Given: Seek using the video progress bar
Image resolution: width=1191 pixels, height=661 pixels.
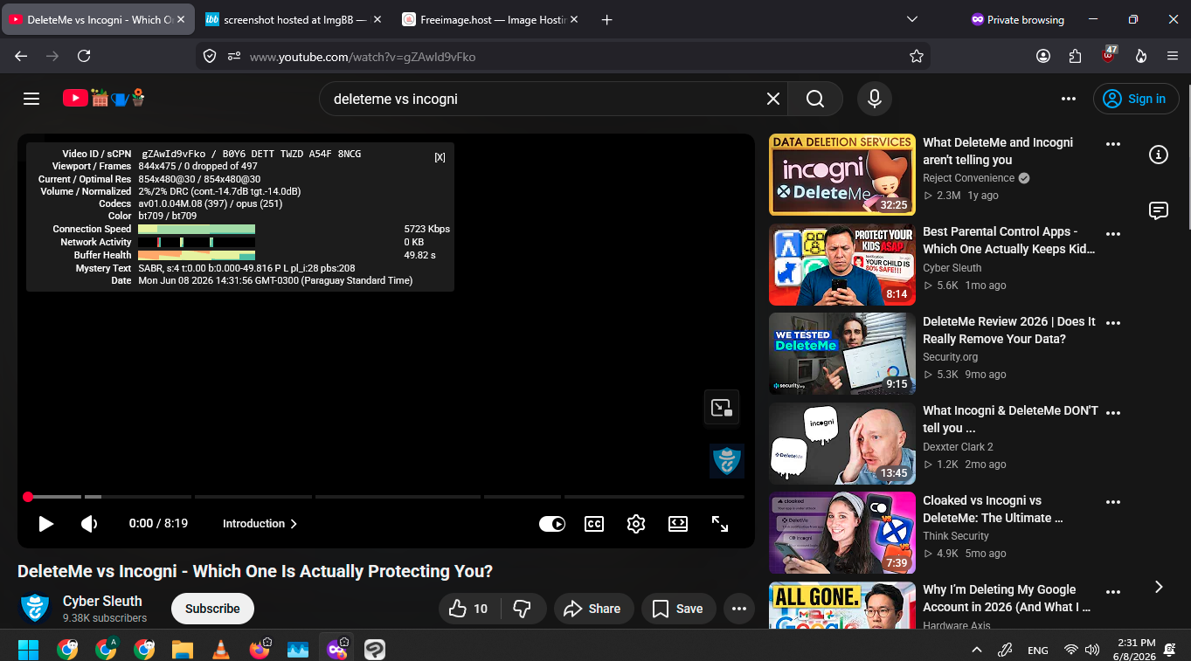Looking at the screenshot, I should 384,497.
